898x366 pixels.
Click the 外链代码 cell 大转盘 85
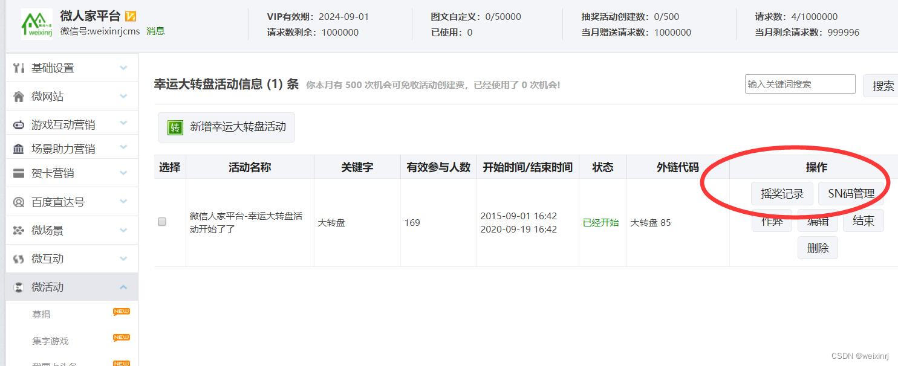click(651, 222)
